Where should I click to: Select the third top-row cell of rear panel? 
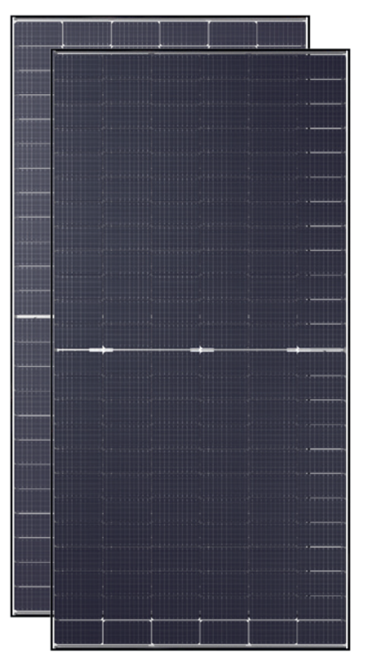click(x=136, y=33)
